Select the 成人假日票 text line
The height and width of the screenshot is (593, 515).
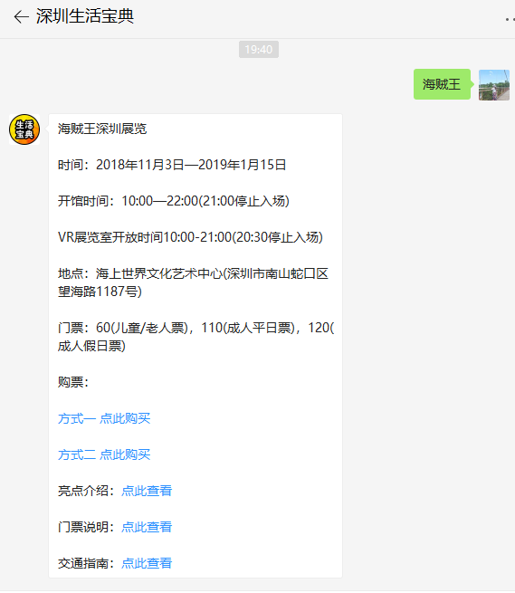coord(91,346)
